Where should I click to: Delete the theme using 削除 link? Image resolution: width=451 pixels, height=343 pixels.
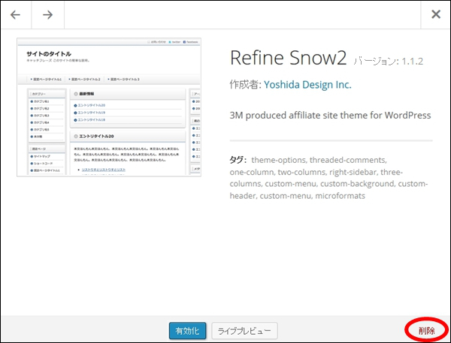pyautogui.click(x=427, y=331)
